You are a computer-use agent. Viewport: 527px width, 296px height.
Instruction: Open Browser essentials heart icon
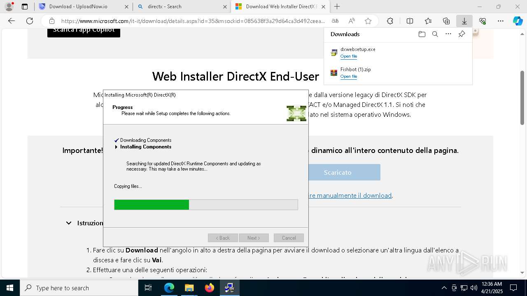point(483,21)
